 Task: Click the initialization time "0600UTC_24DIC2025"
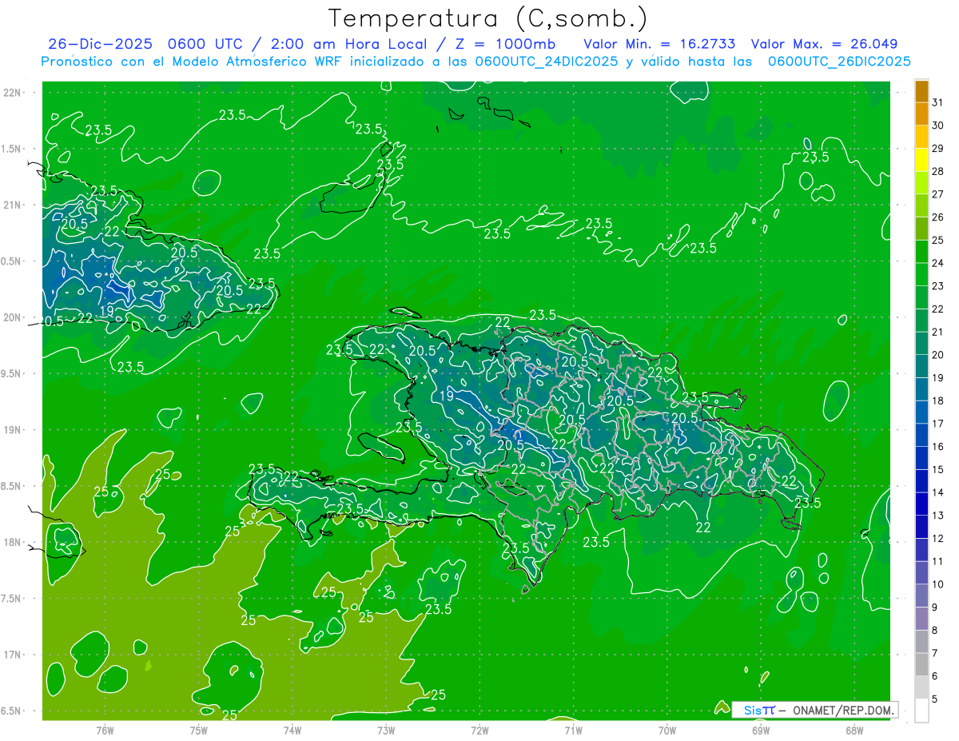(546, 62)
